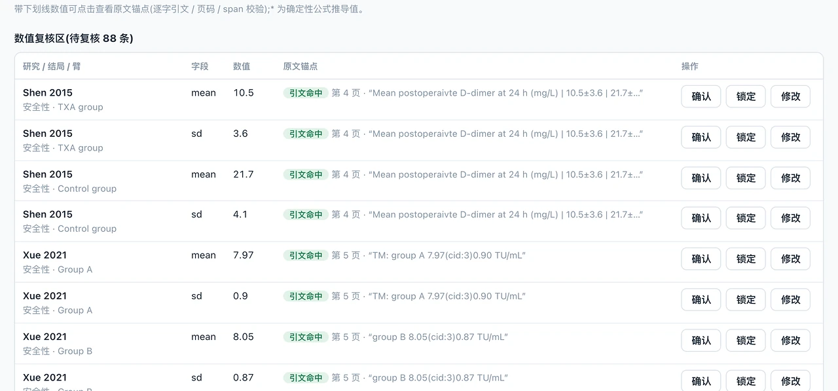The height and width of the screenshot is (391, 838).
Task: Click '安全性 · Group B' label in 8.05 row
Action: 58,350
